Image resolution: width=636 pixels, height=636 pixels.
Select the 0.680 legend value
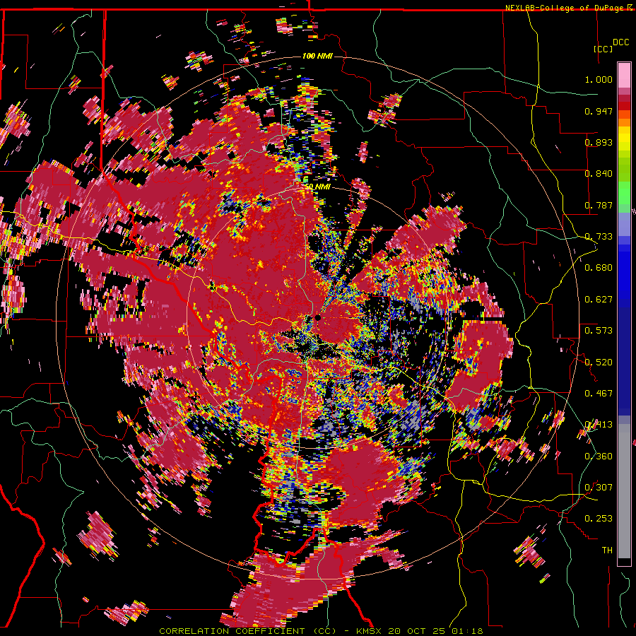[599, 268]
